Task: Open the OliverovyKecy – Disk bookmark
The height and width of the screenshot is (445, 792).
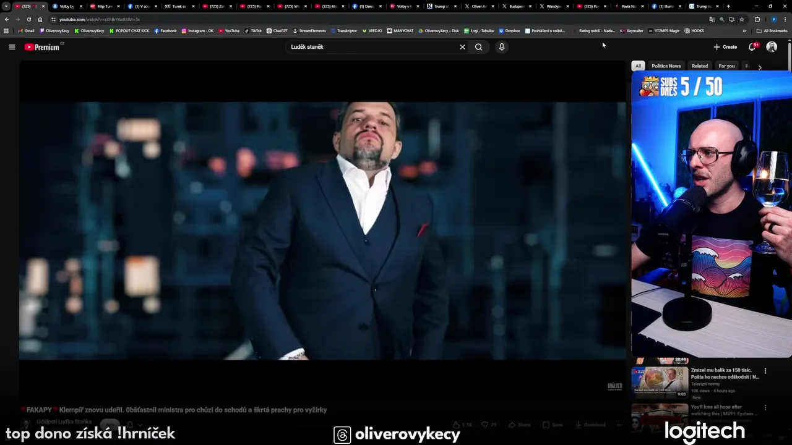Action: coord(439,30)
